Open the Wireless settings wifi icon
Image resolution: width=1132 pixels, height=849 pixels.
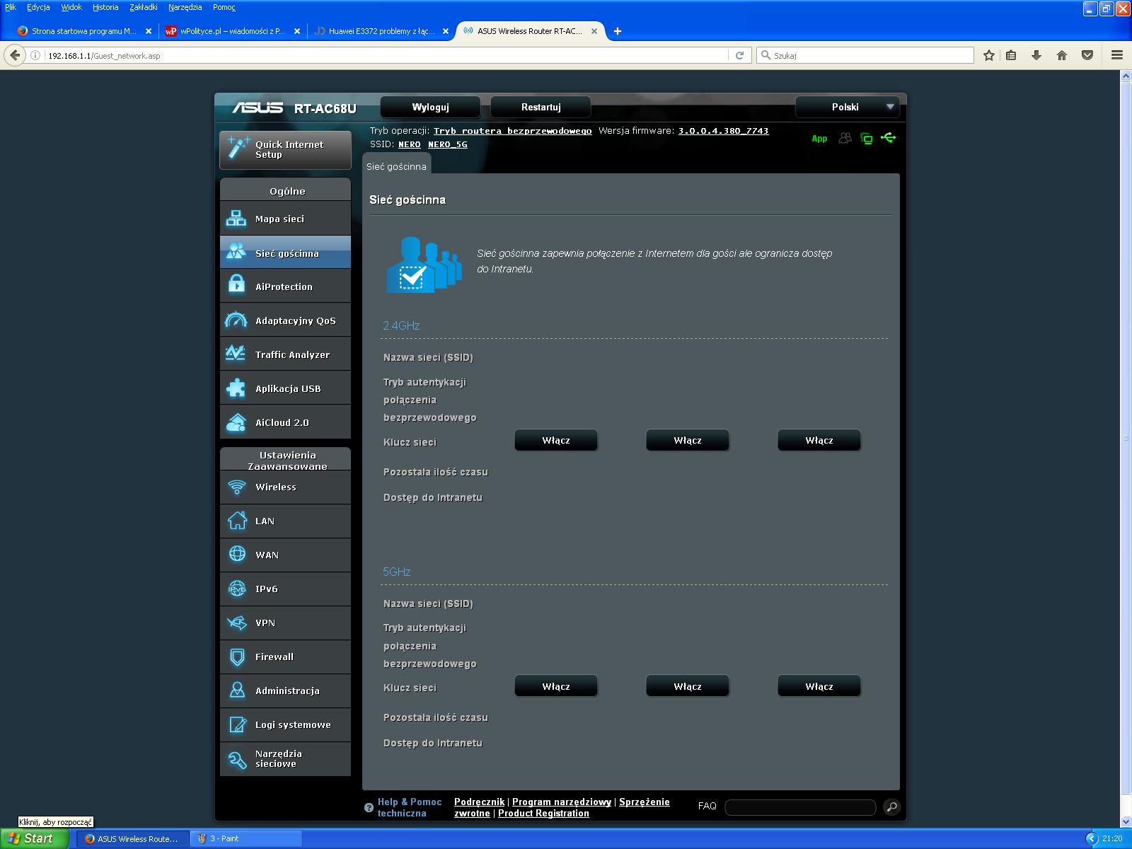pos(237,487)
